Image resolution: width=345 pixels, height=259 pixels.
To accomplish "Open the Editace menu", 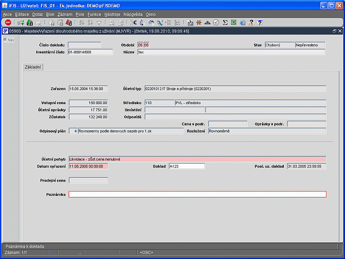I will (22, 14).
